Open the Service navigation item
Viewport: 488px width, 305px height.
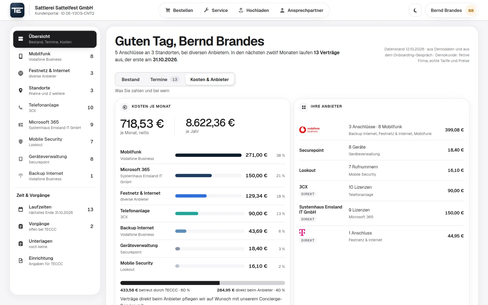pyautogui.click(x=216, y=10)
